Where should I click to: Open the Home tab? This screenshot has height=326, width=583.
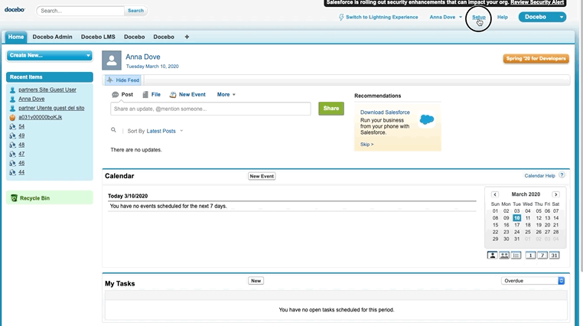tap(16, 37)
